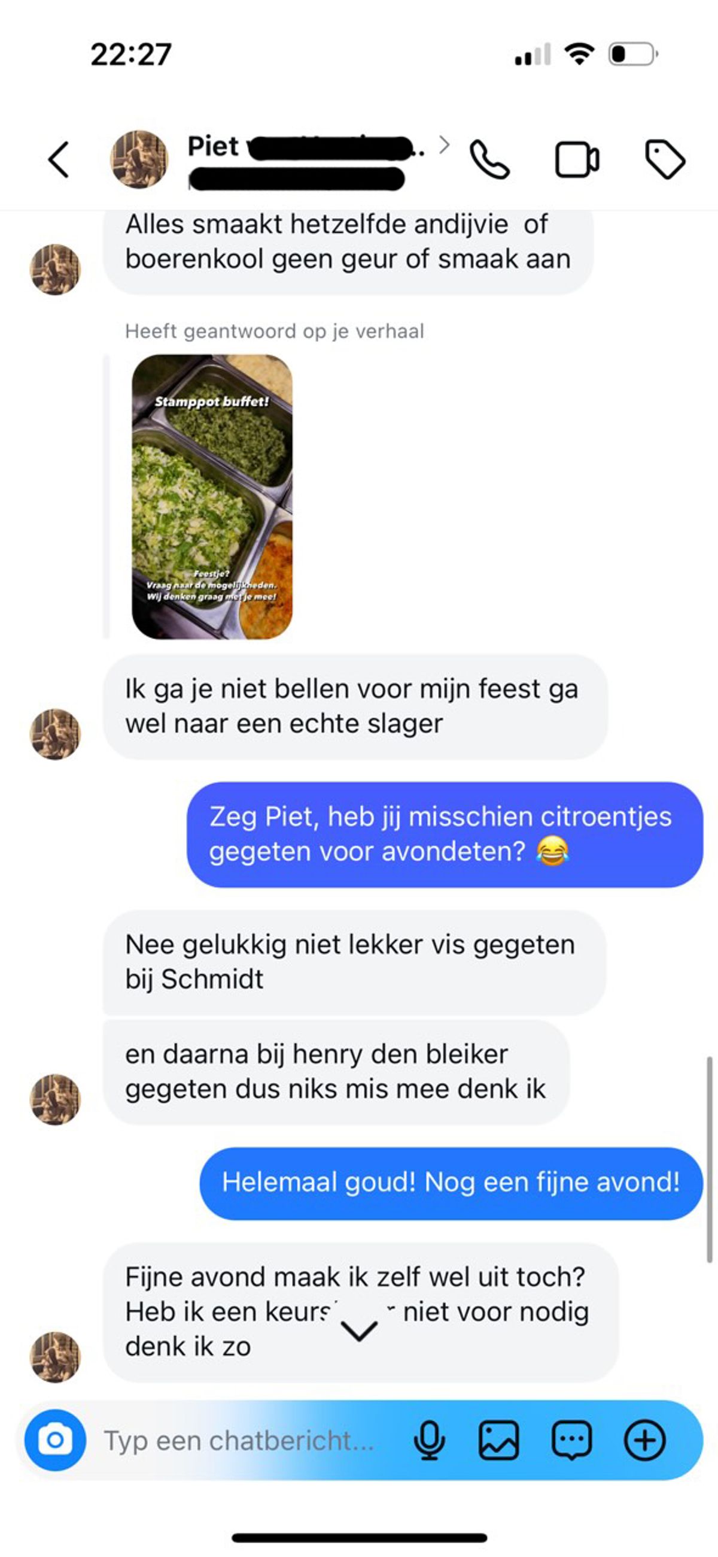
Task: Open the label tag icon
Action: point(665,159)
